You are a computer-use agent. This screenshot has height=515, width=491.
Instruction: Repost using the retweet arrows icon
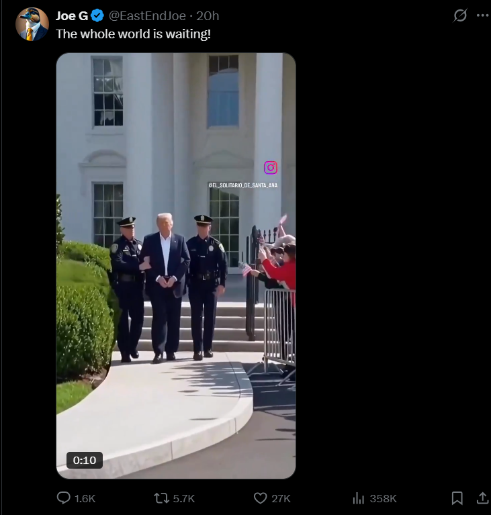pos(161,498)
